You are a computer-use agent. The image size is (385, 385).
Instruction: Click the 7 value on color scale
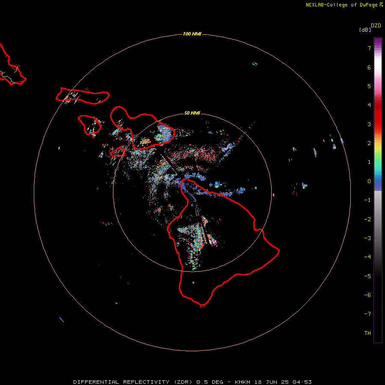(x=369, y=48)
